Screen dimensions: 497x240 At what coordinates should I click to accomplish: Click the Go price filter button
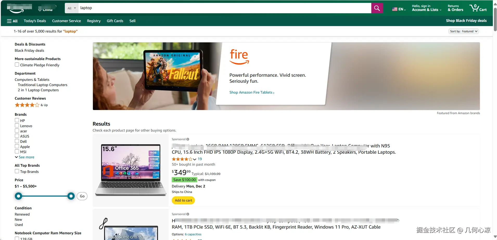[82, 196]
